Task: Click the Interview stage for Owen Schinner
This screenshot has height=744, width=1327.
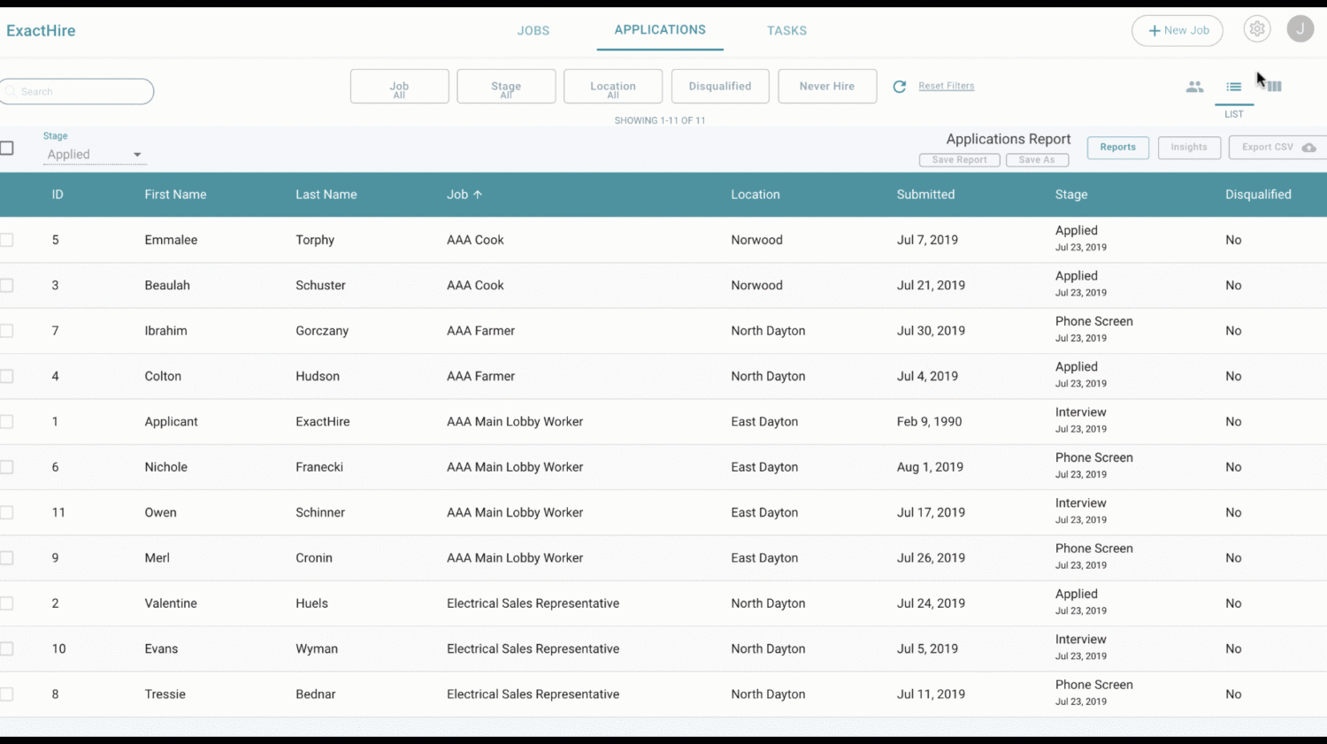Action: pos(1080,502)
